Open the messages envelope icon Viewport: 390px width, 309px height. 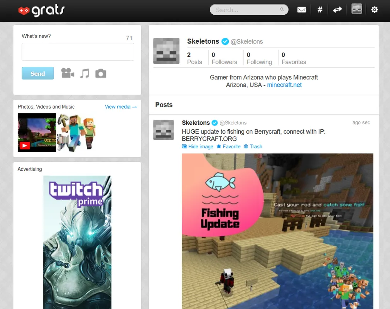point(302,10)
